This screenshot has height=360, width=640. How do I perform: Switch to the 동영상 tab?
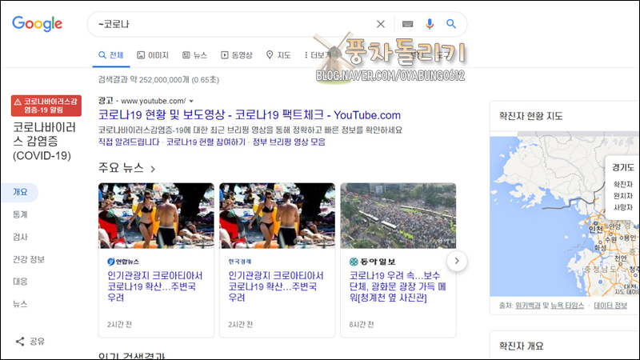(237, 55)
